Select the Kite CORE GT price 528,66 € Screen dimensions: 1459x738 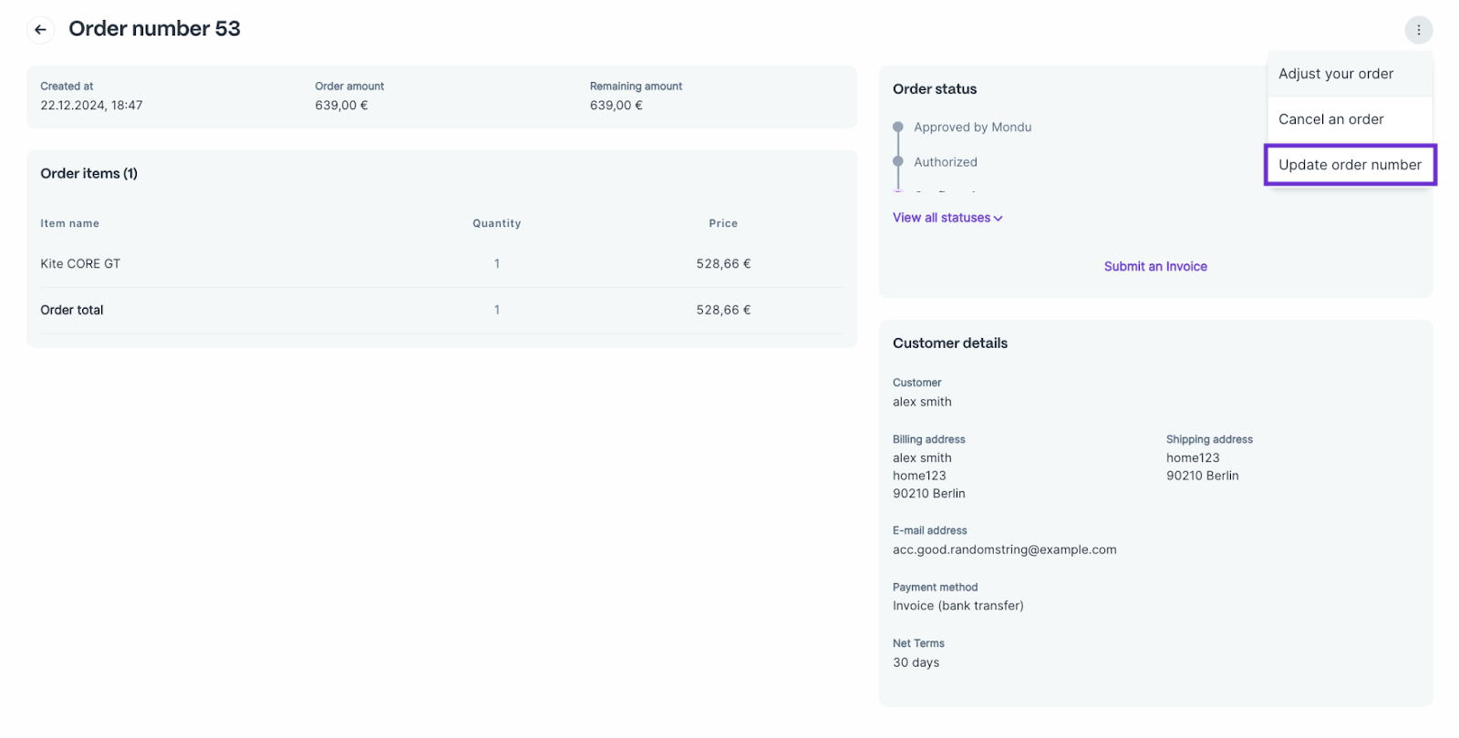pos(723,264)
